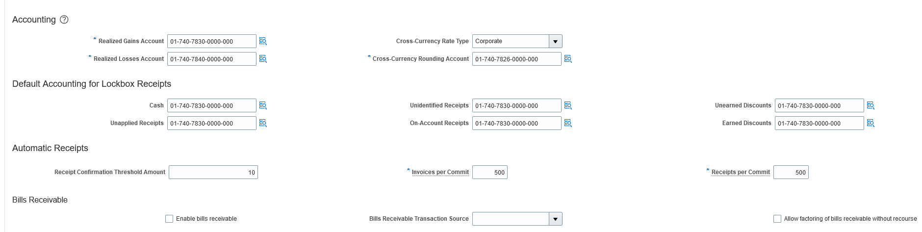Expand Cross-Currency Rate Type dropdown
The width and height of the screenshot is (922, 232).
point(555,41)
